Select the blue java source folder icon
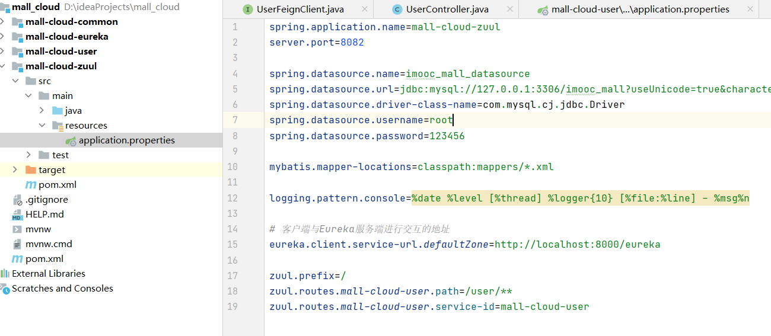This screenshot has width=771, height=336. coord(58,111)
